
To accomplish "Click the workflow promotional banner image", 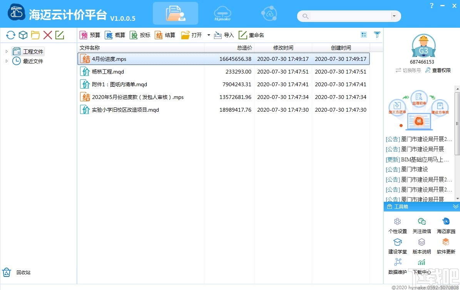I will point(419,111).
